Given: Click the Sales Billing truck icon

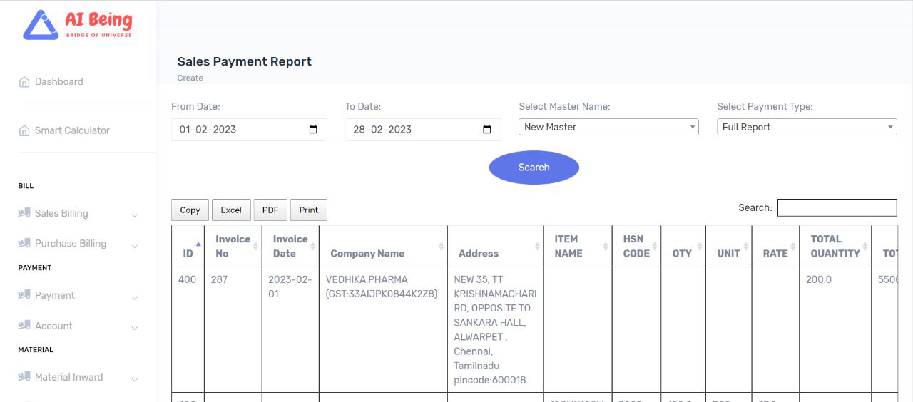Looking at the screenshot, I should [x=24, y=213].
